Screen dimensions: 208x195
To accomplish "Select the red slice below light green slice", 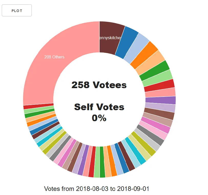I will (x=159, y=86).
